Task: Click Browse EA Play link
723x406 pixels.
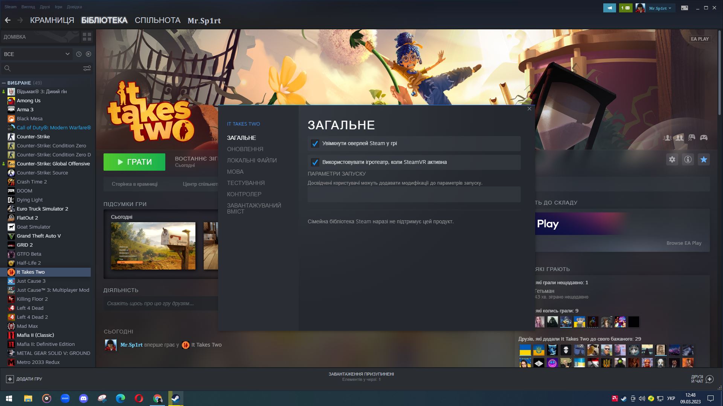Action: pos(684,243)
